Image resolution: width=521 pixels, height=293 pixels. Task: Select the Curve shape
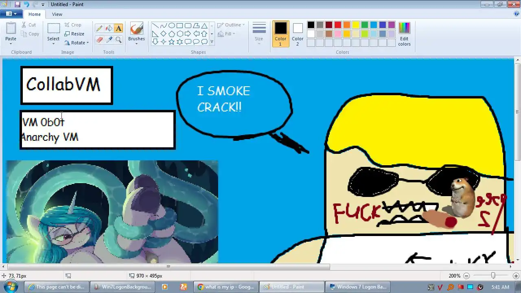point(164,26)
